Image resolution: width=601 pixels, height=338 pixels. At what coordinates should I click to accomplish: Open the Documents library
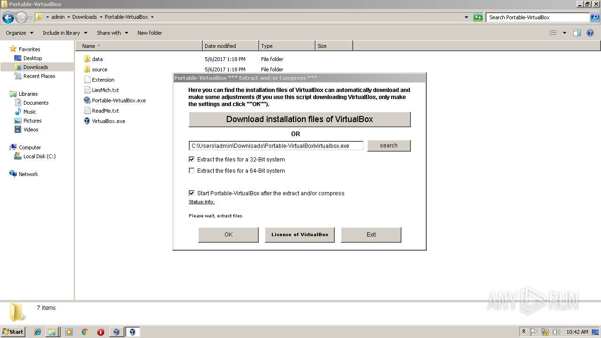pyautogui.click(x=36, y=103)
